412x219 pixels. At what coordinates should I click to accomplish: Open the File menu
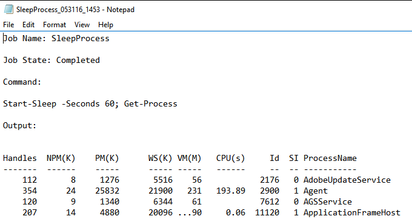[8, 25]
